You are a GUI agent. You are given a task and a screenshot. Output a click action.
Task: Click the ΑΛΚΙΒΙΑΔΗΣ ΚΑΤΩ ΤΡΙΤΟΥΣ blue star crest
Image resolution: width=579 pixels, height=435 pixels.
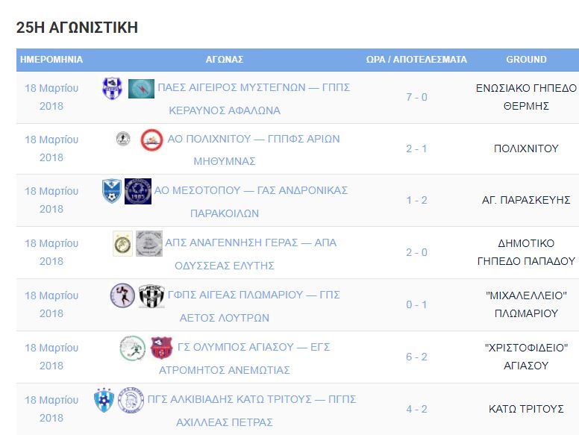104,399
